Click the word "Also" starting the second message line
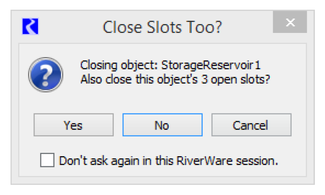 [x=89, y=79]
